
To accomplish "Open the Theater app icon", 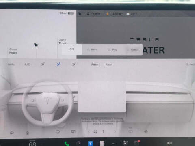I will coord(125,143).
